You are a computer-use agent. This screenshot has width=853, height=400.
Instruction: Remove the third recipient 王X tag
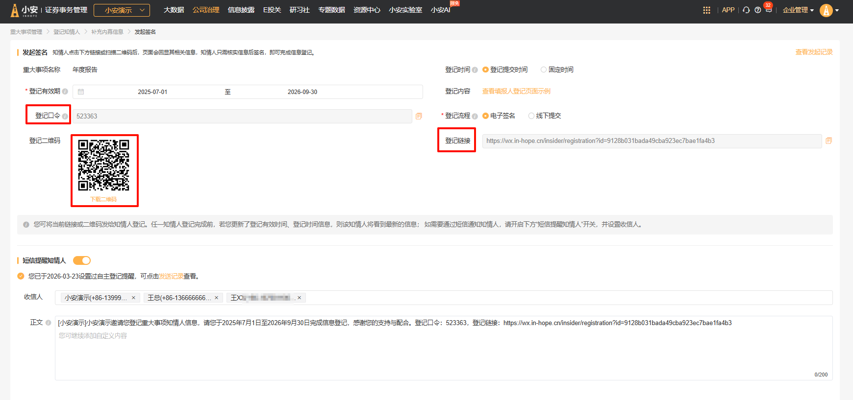299,298
